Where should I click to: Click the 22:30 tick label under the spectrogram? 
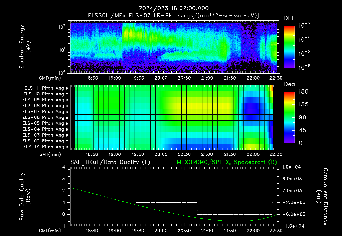(276, 78)
